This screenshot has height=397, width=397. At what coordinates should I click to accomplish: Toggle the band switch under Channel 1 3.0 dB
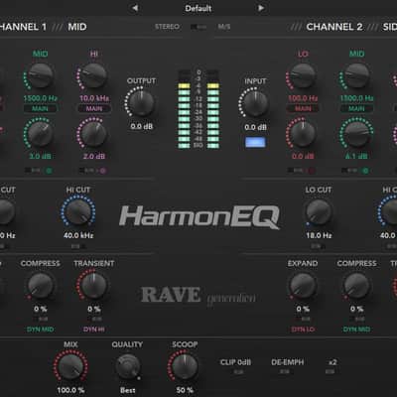click(33, 171)
